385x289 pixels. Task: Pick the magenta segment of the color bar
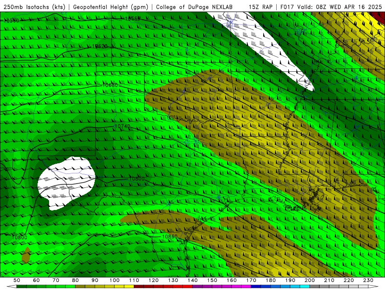point(246,287)
